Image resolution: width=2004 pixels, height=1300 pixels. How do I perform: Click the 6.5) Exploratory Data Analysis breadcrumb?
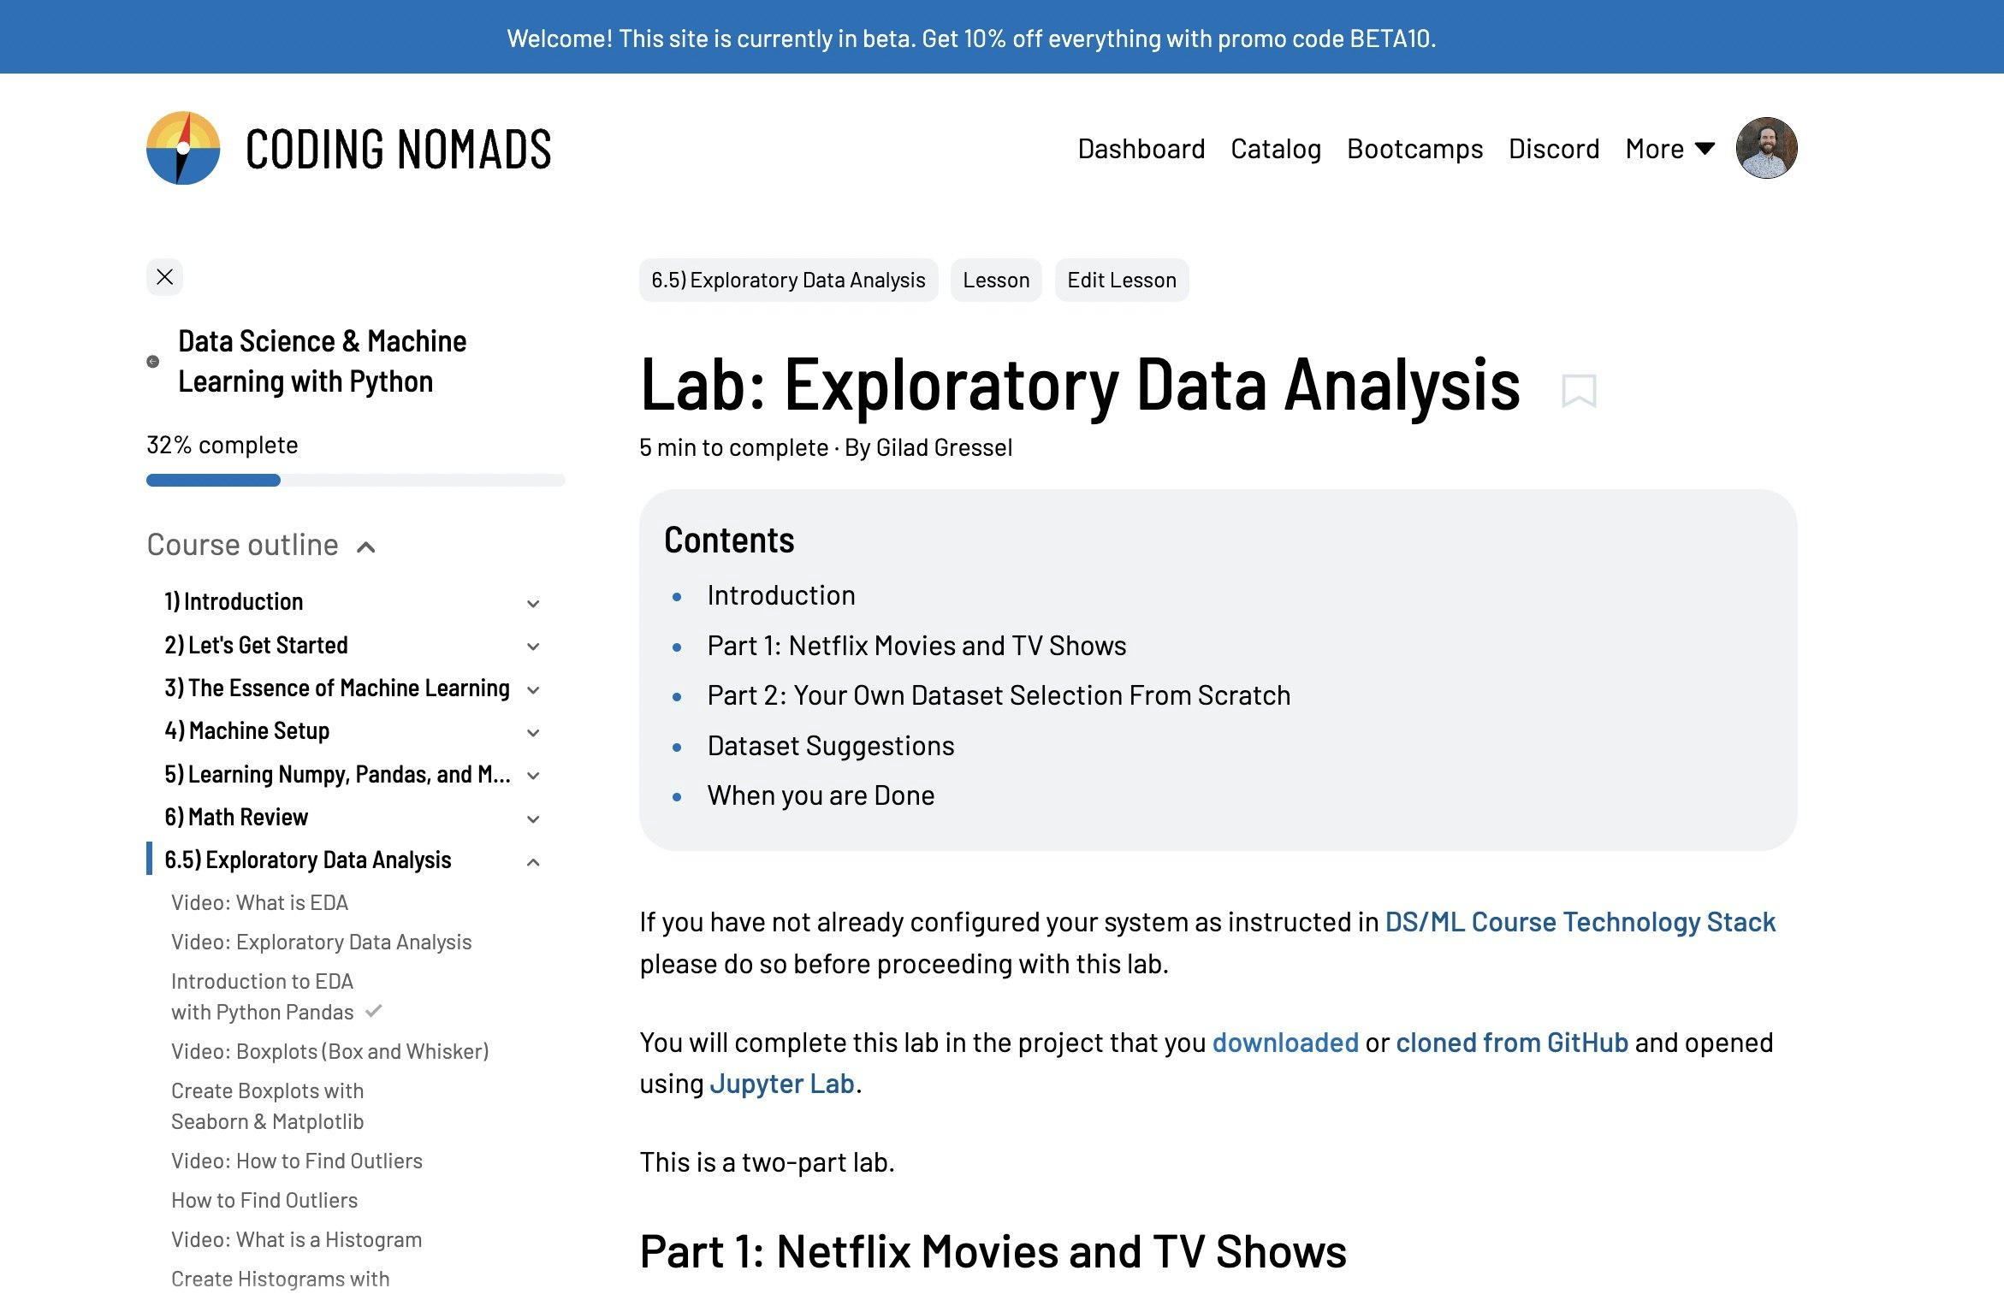click(x=787, y=281)
